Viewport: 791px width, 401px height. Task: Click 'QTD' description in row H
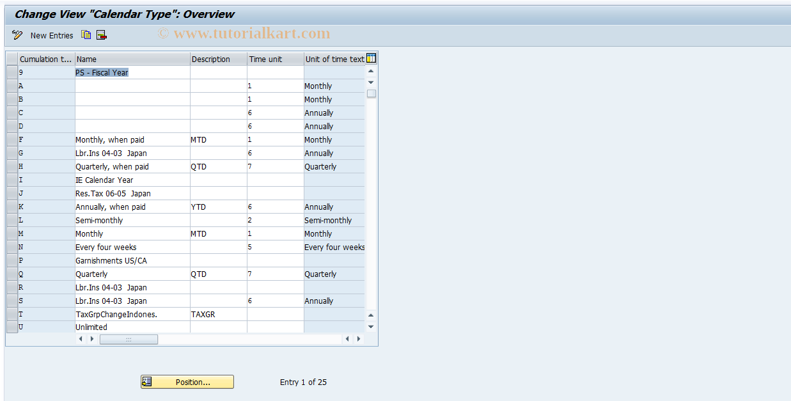pyautogui.click(x=219, y=166)
